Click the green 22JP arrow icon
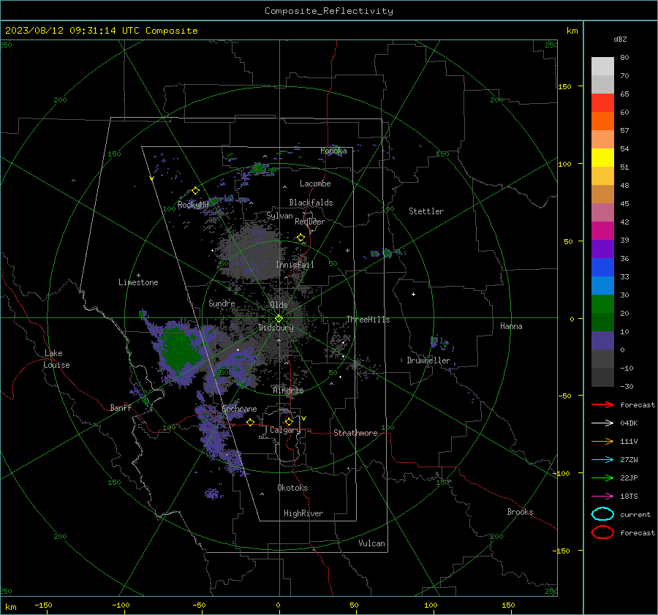The height and width of the screenshot is (615, 658). (x=602, y=478)
